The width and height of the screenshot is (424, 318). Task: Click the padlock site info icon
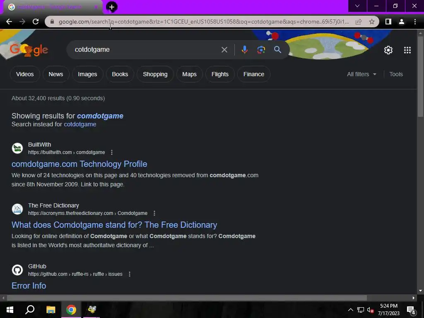point(52,22)
